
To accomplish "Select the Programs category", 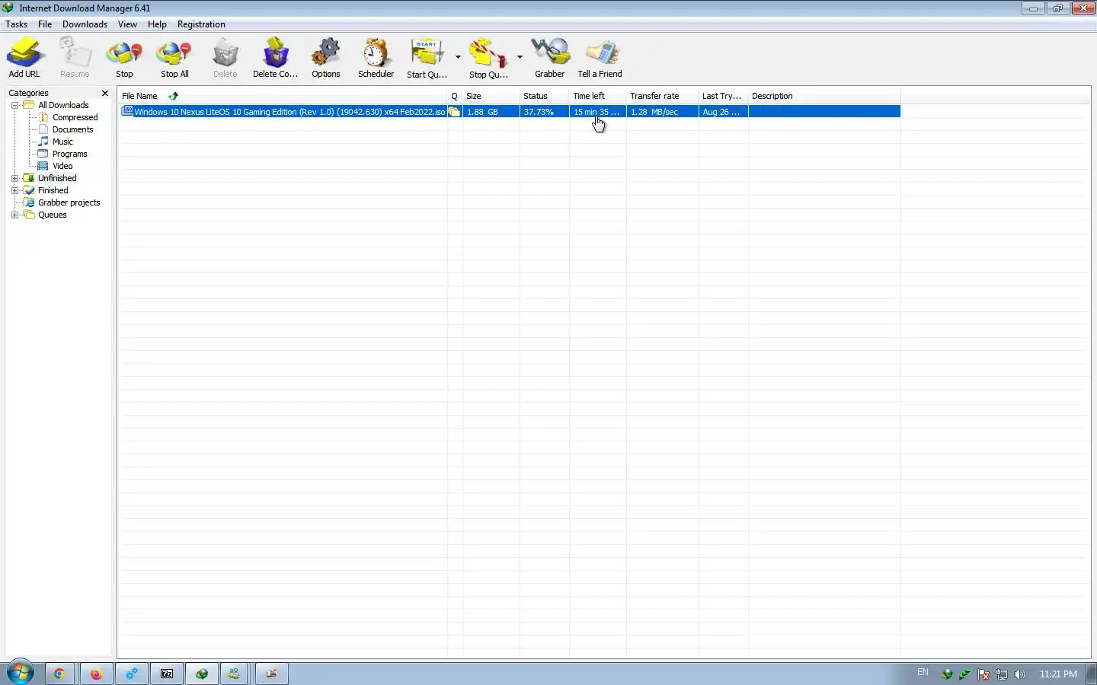I will point(69,154).
